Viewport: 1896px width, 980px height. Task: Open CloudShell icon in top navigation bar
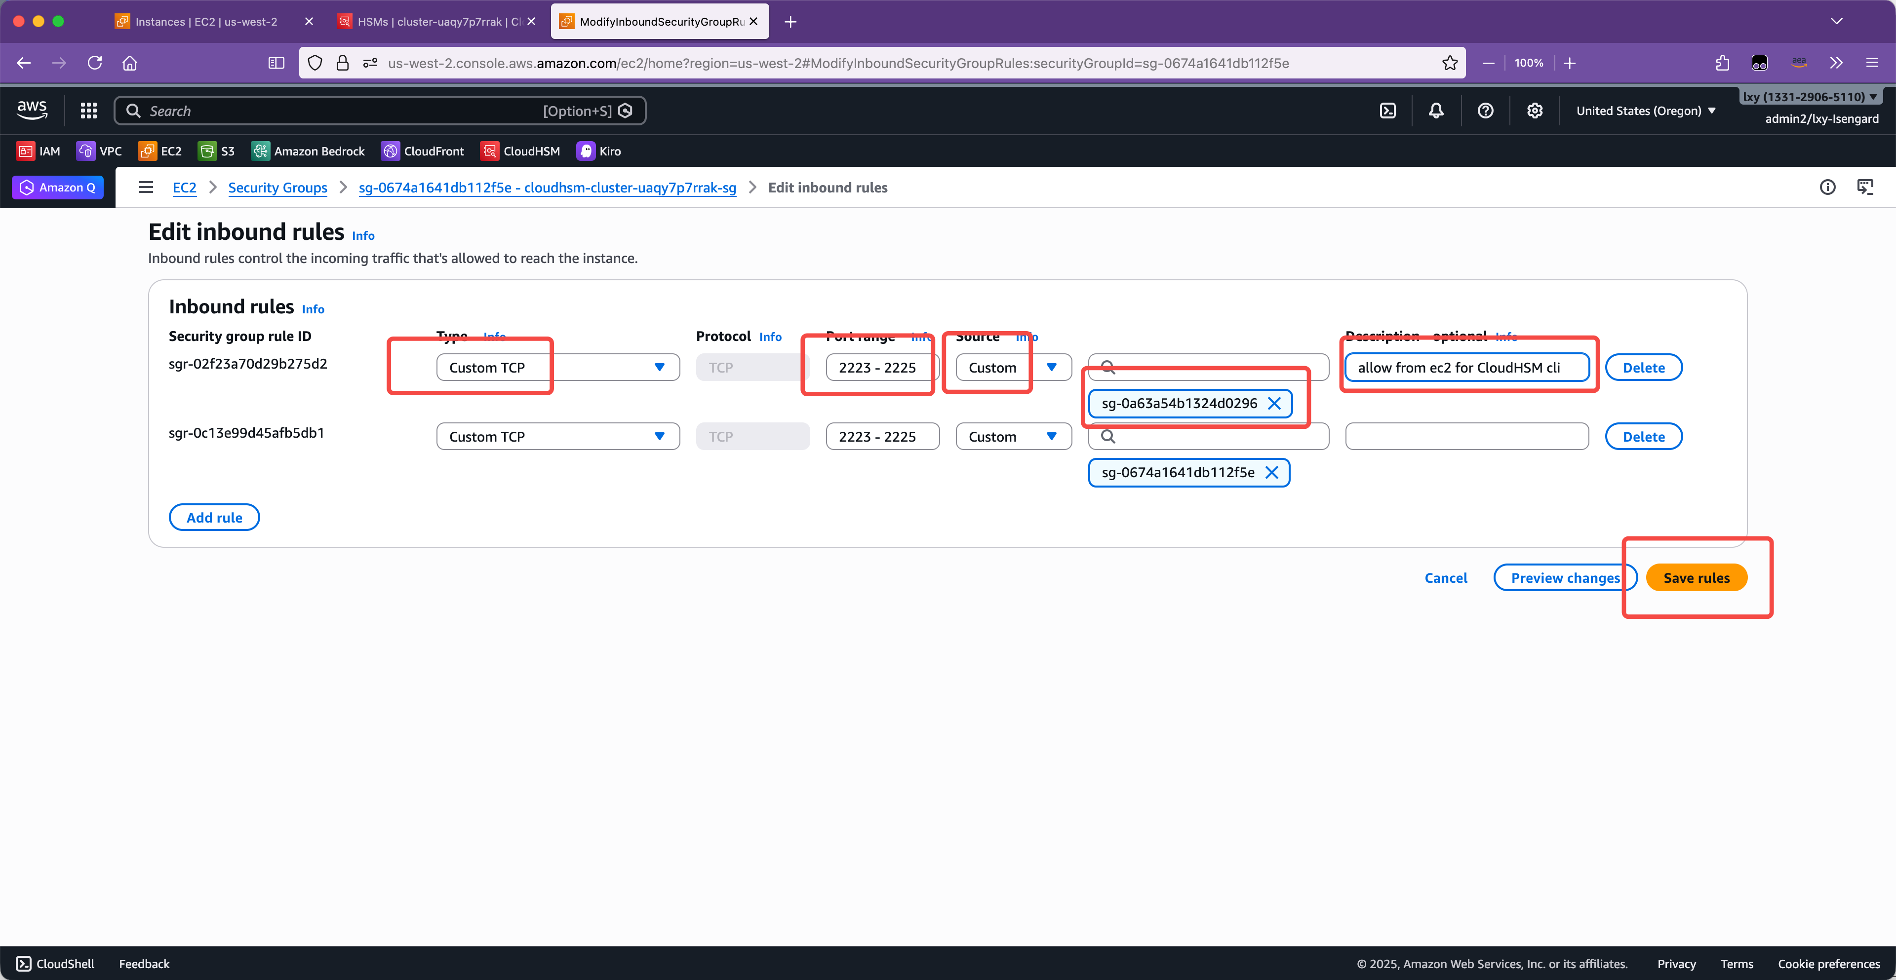pyautogui.click(x=1387, y=111)
